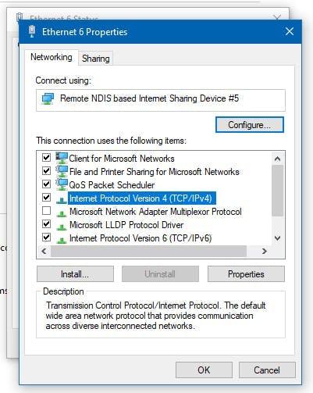Open the Configure... button
The height and width of the screenshot is (393, 313).
[250, 125]
